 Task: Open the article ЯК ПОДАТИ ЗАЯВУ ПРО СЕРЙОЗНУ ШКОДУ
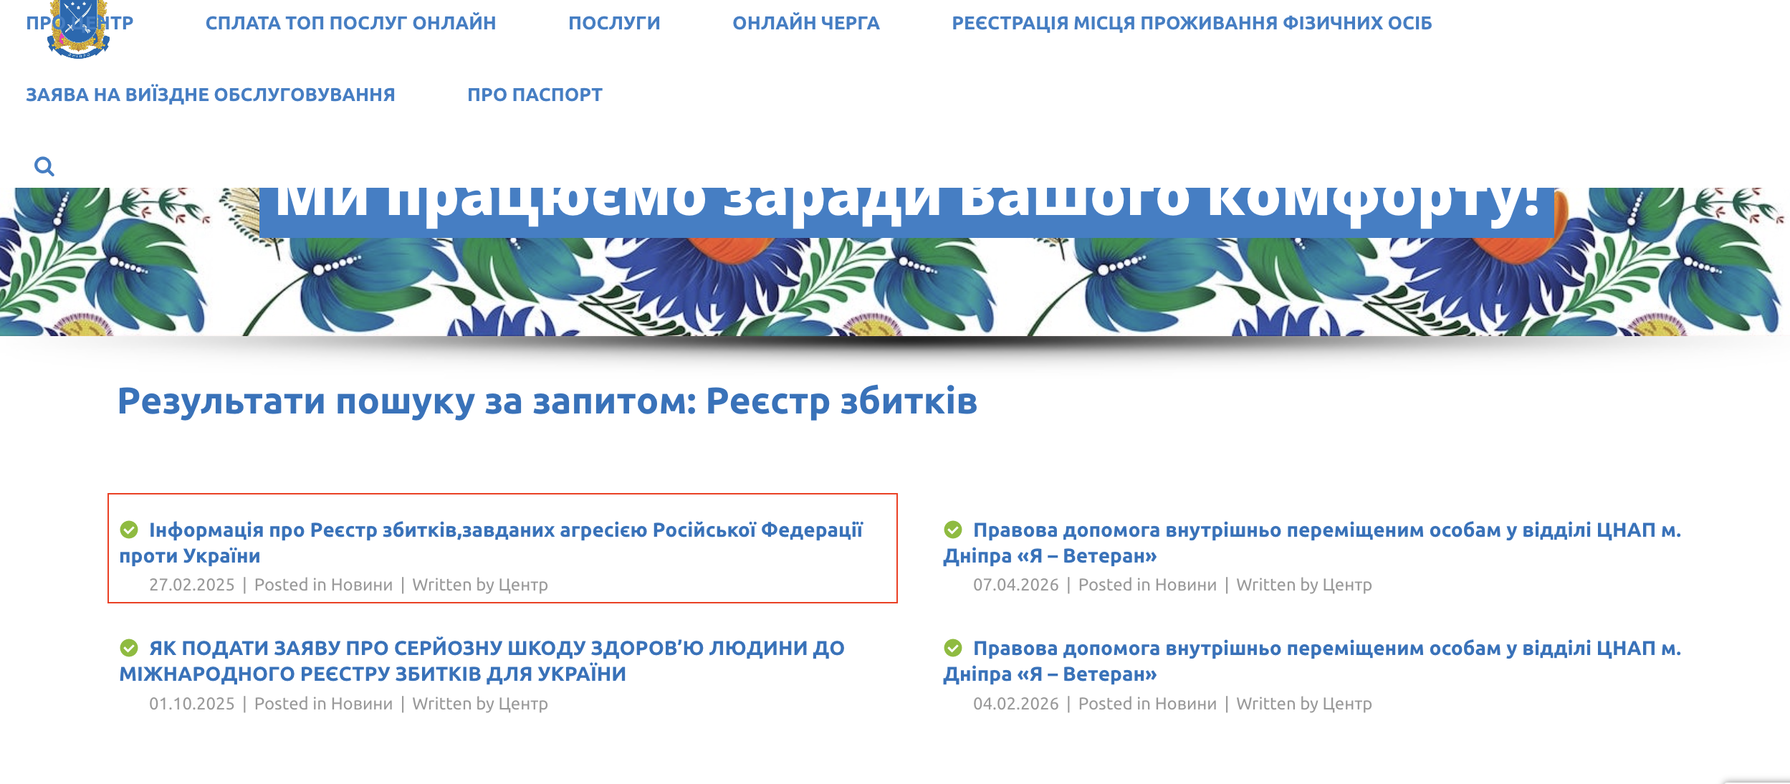(x=482, y=661)
